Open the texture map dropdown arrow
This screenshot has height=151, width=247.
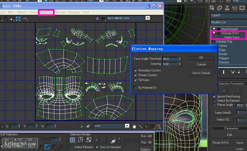click(147, 18)
